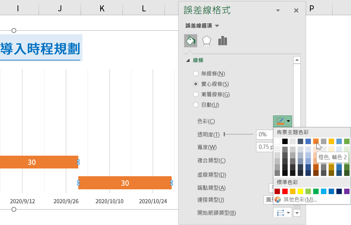Image resolution: width=351 pixels, height=225 pixels.
Task: Open the Error Bar Options bar-chart icon
Action: tap(222, 41)
